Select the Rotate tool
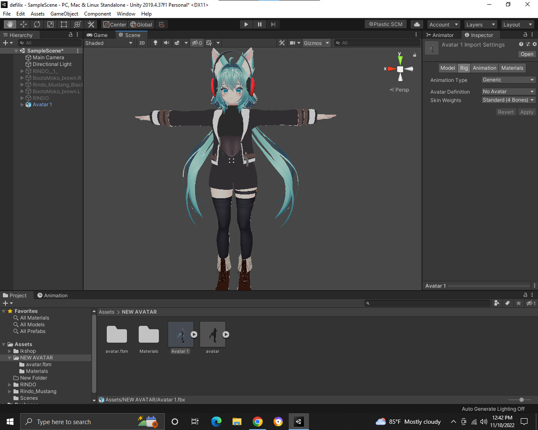 coord(37,24)
